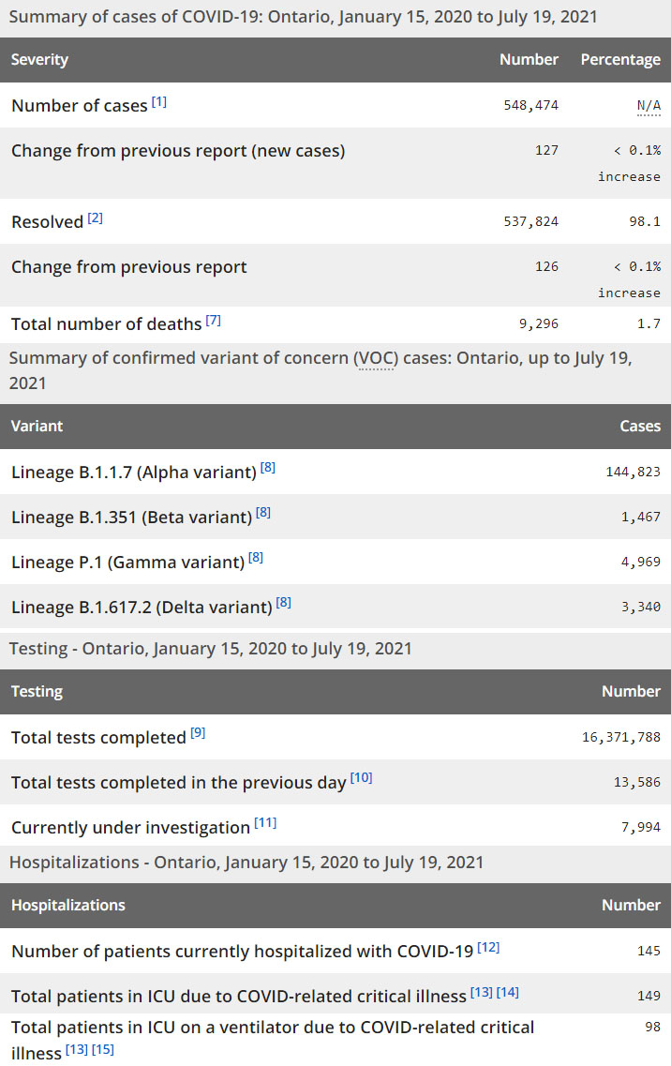This screenshot has height=1066, width=671.
Task: Click footnote 8 beside the Beta variant
Action: click(x=263, y=513)
